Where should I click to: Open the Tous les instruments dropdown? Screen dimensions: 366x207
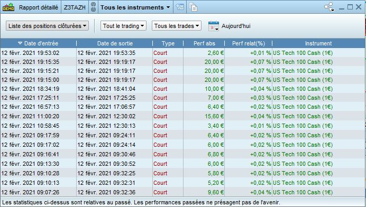(135, 7)
